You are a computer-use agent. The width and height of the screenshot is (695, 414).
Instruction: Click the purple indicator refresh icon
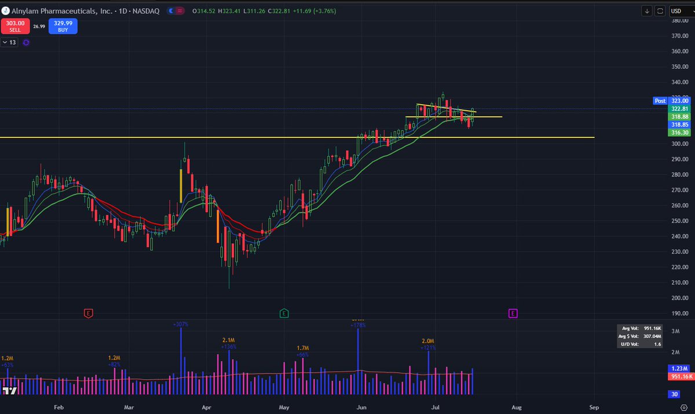point(26,42)
